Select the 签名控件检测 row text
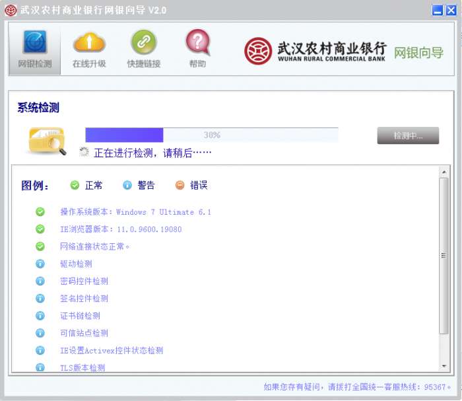The width and height of the screenshot is (462, 401). point(84,299)
